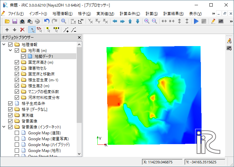The height and width of the screenshot is (167, 234).
Task: Click the Y coordinate status field
Action: [x=205, y=162]
